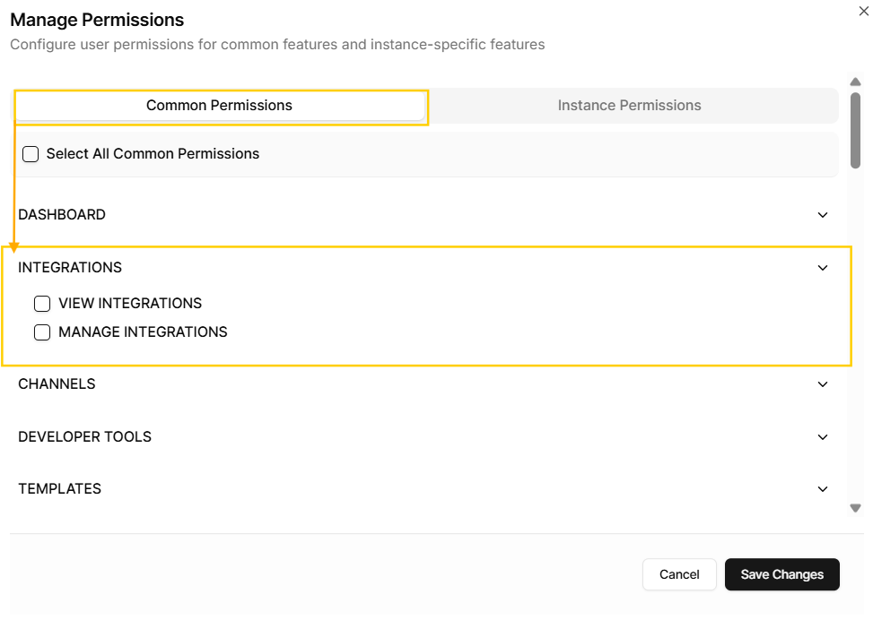Image resolution: width=873 pixels, height=620 pixels.
Task: Close the Manage Permissions dialog
Action: (x=863, y=12)
